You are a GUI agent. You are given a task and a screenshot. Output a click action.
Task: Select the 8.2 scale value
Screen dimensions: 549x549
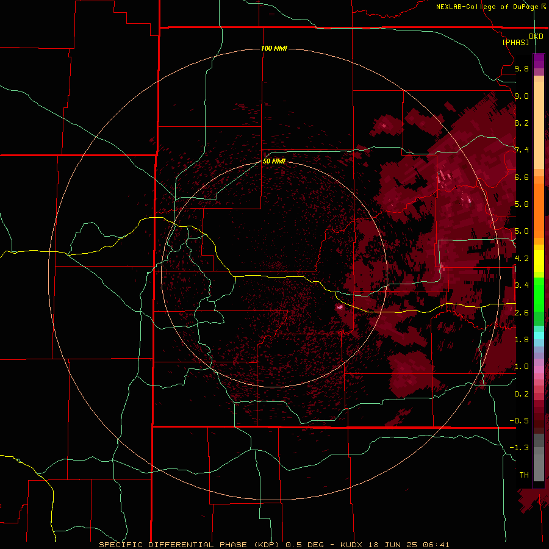(522, 123)
